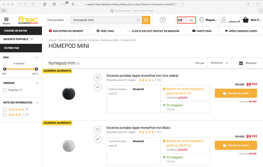The width and height of the screenshot is (263, 167).
Task: Check the Fnac.be vendor checkbox
Action: (x=5, y=90)
